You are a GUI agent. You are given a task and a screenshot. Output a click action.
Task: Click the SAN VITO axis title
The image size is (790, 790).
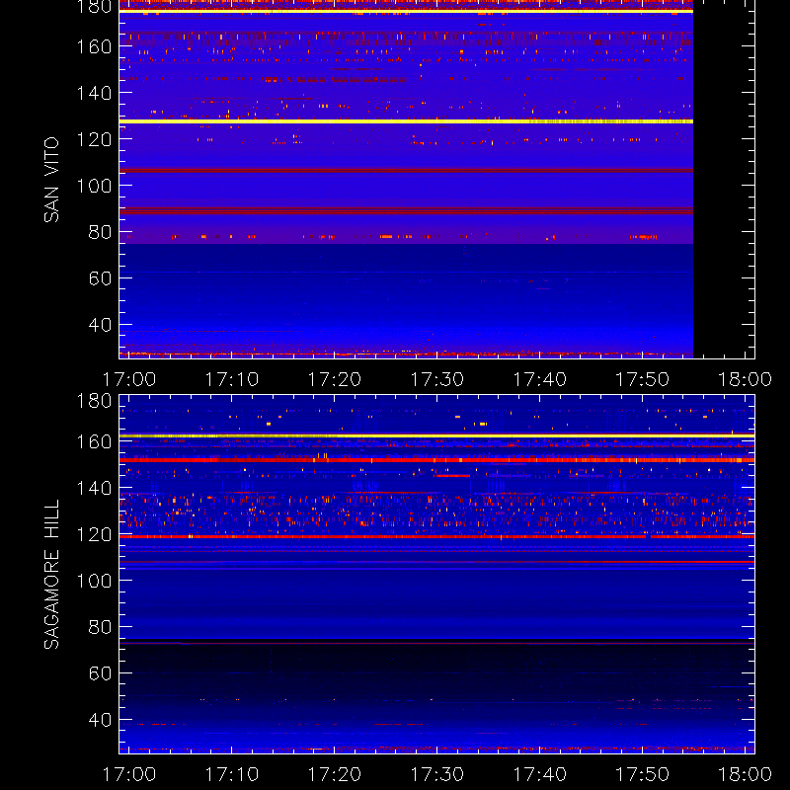(x=51, y=180)
